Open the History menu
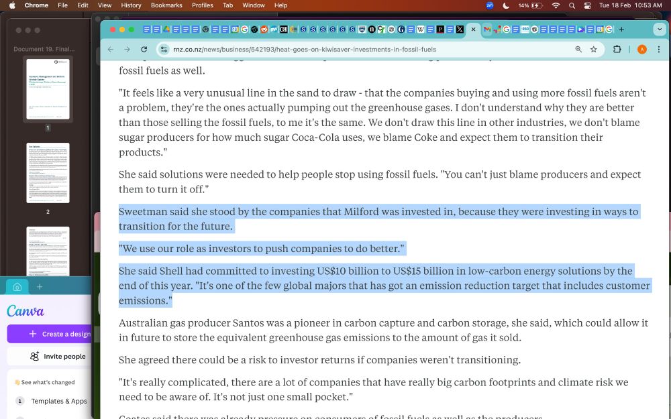The height and width of the screenshot is (419, 671). click(131, 5)
